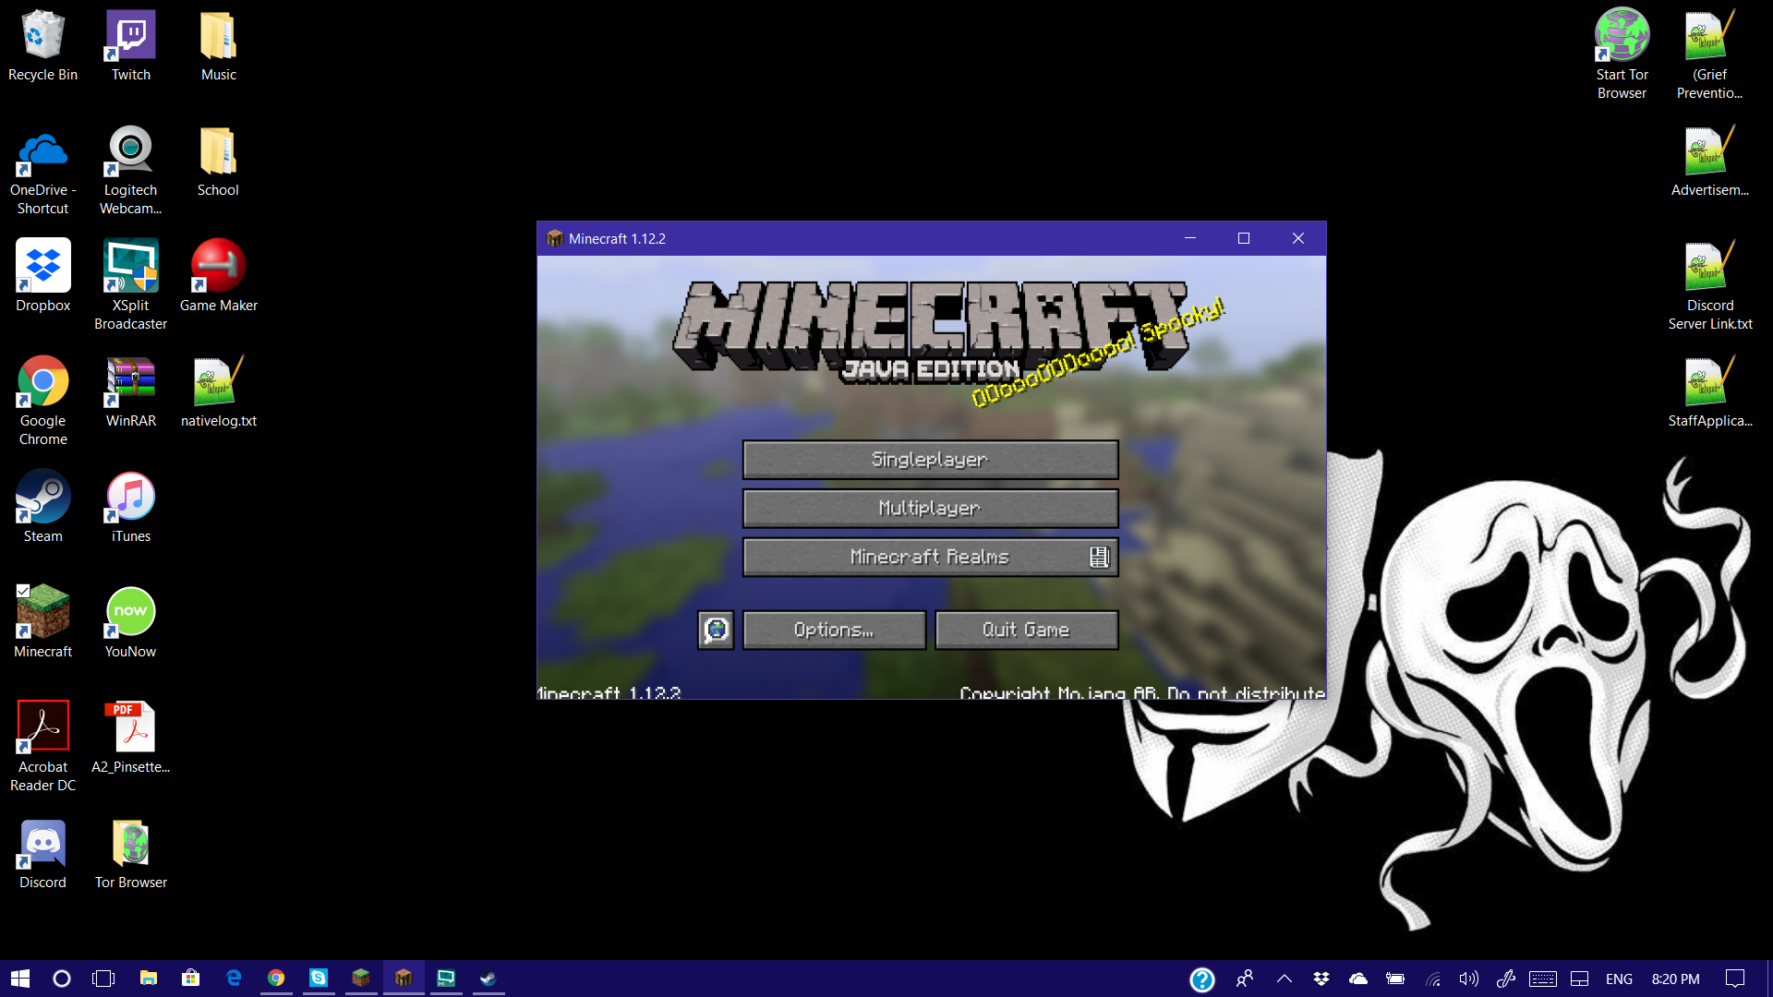Select the Steam desktop icon
This screenshot has height=997, width=1773.
tap(42, 507)
